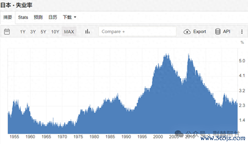Screen dimensions: 248x144
Task: Click into the Compare input field
Action: tap(137, 31)
